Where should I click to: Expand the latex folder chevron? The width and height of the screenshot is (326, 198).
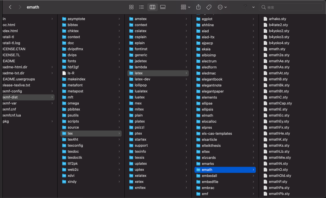pyautogui.click(x=186, y=73)
